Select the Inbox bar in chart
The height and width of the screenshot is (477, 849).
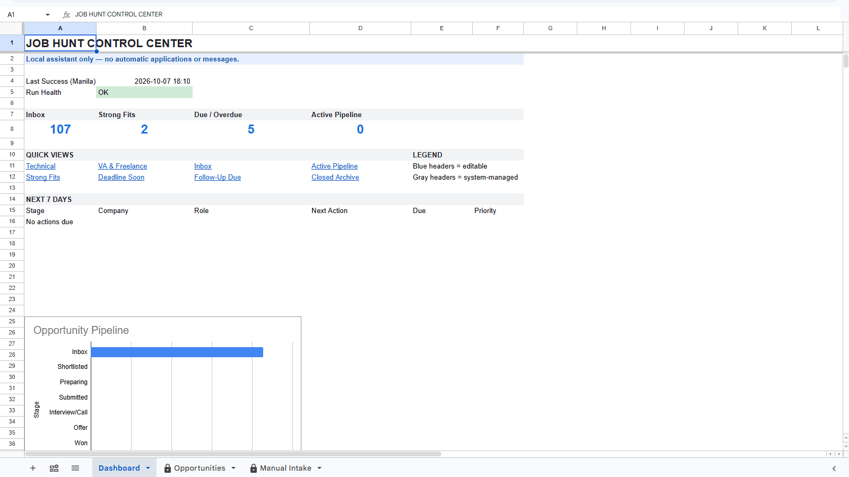(177, 352)
